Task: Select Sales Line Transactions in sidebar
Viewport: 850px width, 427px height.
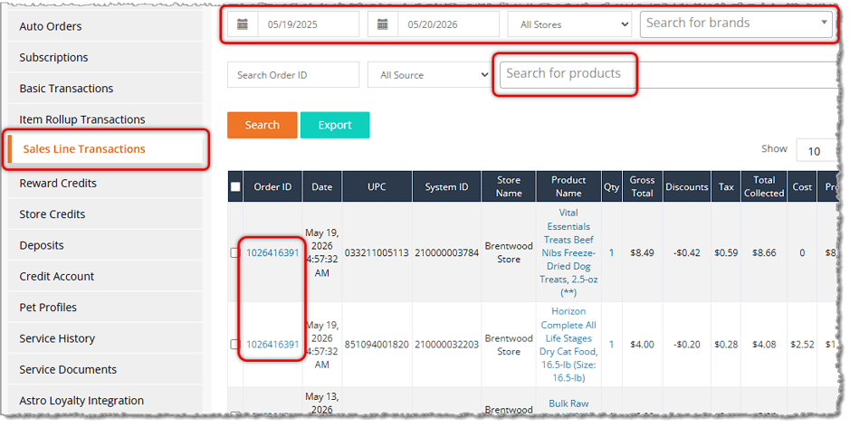Action: (105, 149)
